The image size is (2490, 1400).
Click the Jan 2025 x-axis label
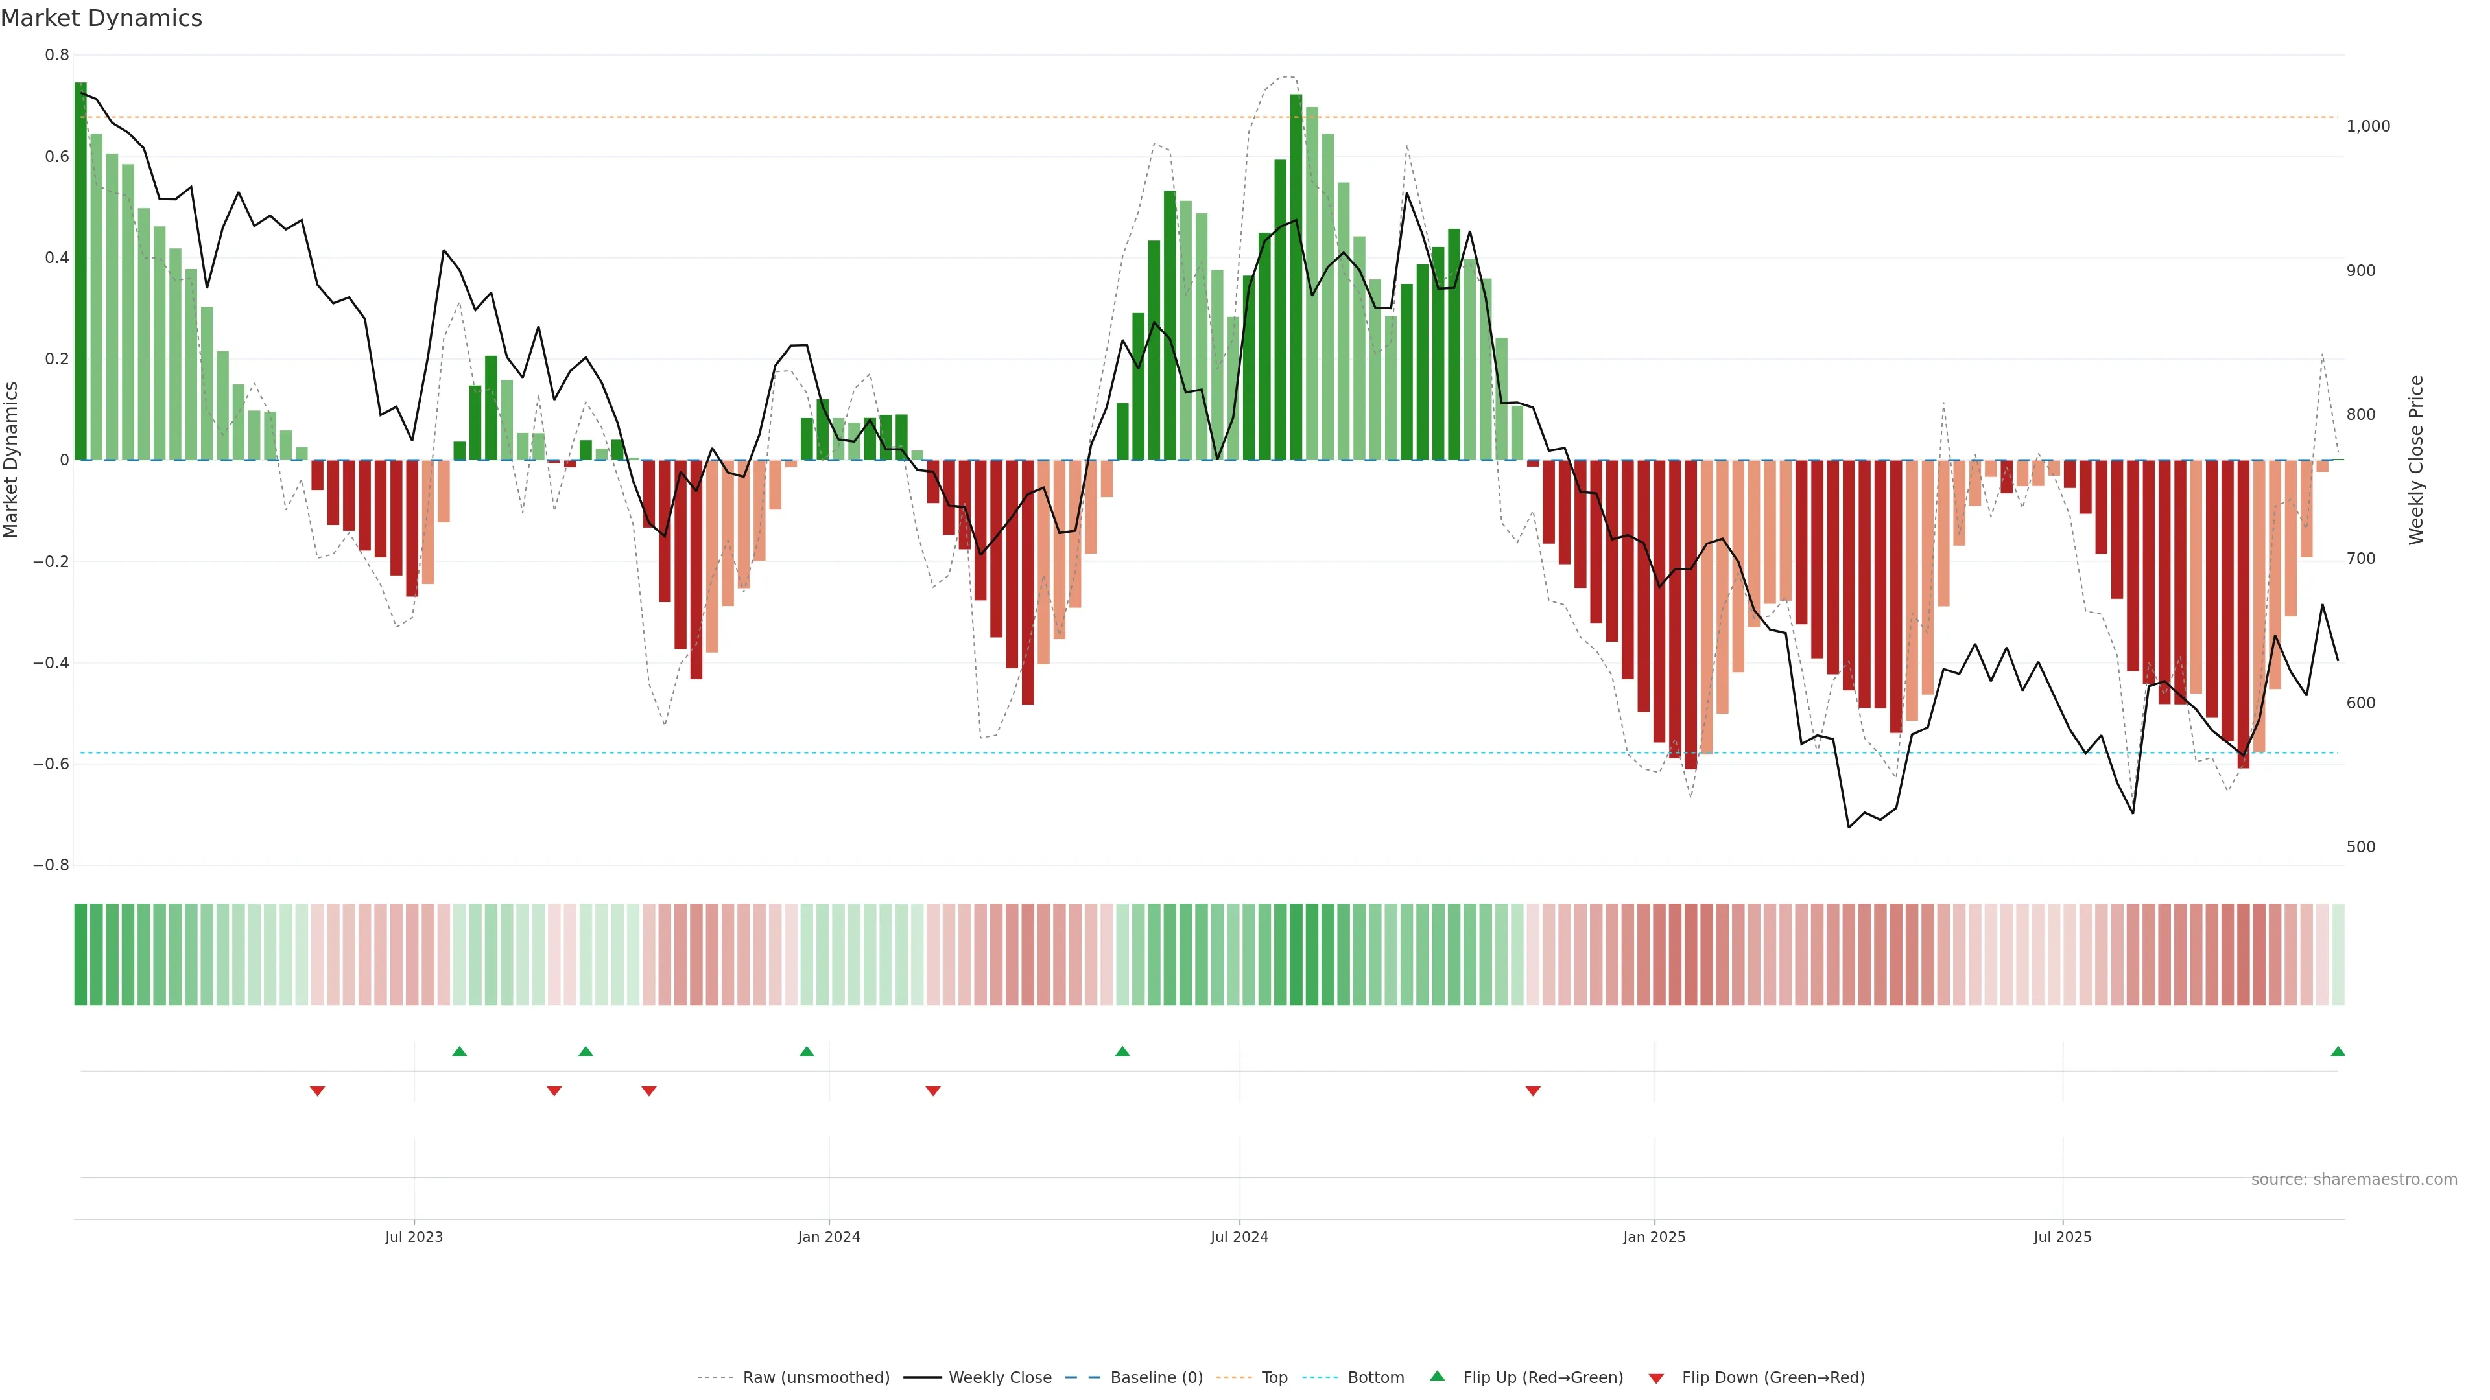1653,1237
